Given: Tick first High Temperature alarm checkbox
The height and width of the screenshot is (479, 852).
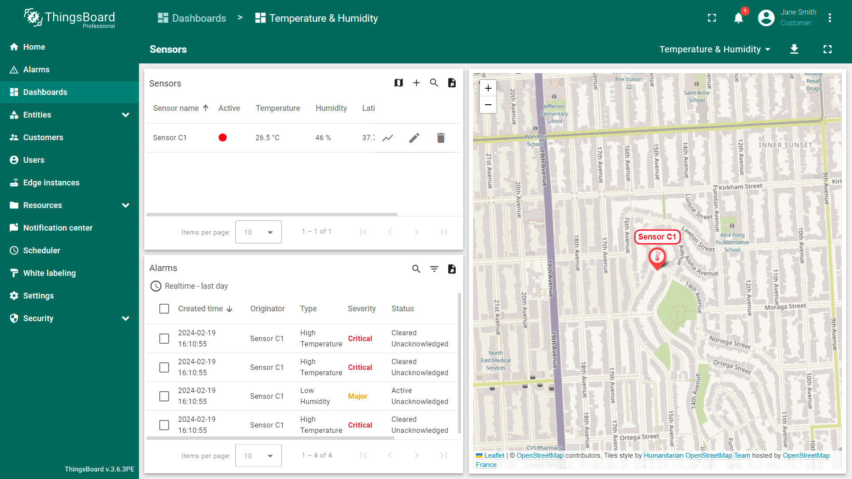Looking at the screenshot, I should click(164, 338).
